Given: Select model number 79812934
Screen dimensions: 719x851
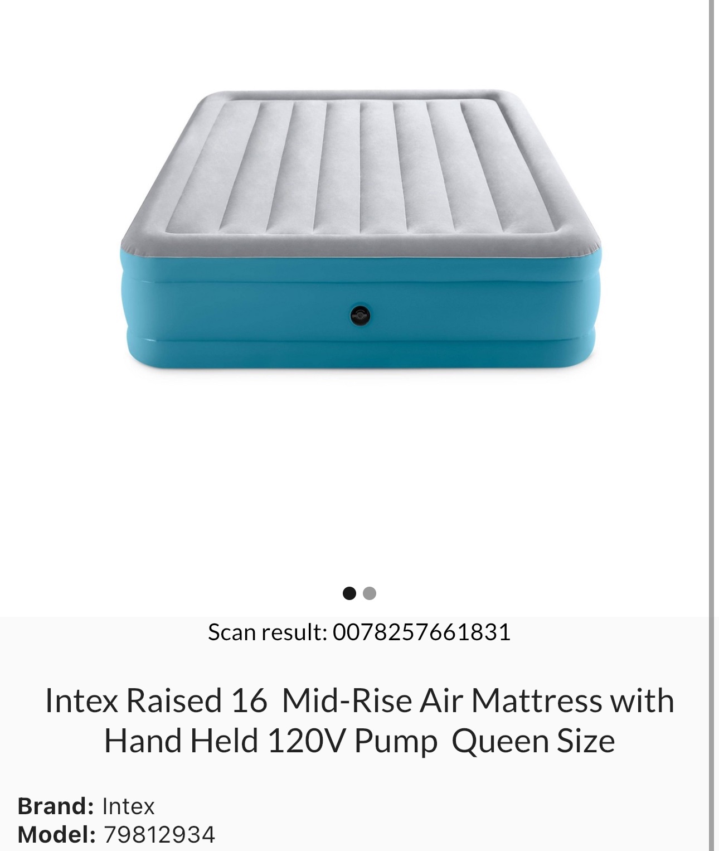Looking at the screenshot, I should click(159, 835).
